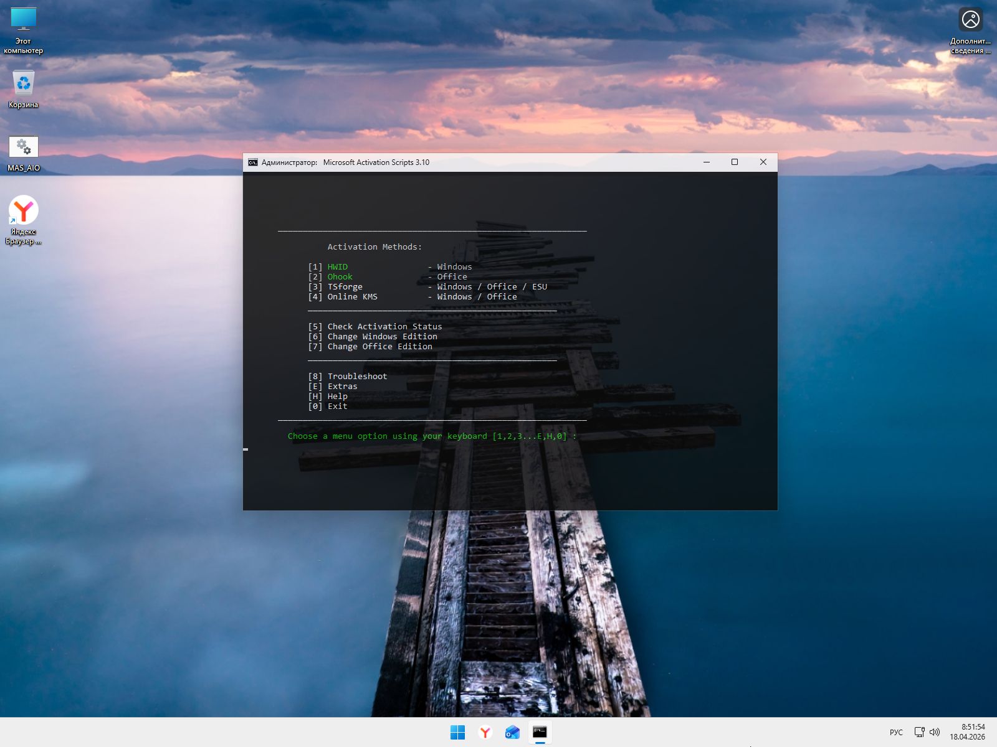The image size is (997, 747).
Task: Select the Корзина recycle bin icon
Action: [24, 88]
